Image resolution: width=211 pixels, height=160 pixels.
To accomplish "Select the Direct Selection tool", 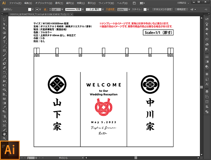I will [4, 24].
